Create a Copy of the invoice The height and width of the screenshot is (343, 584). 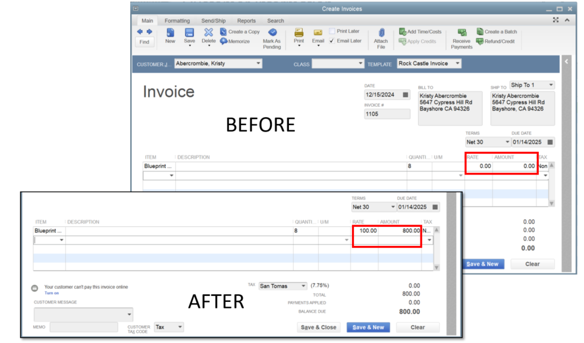240,32
